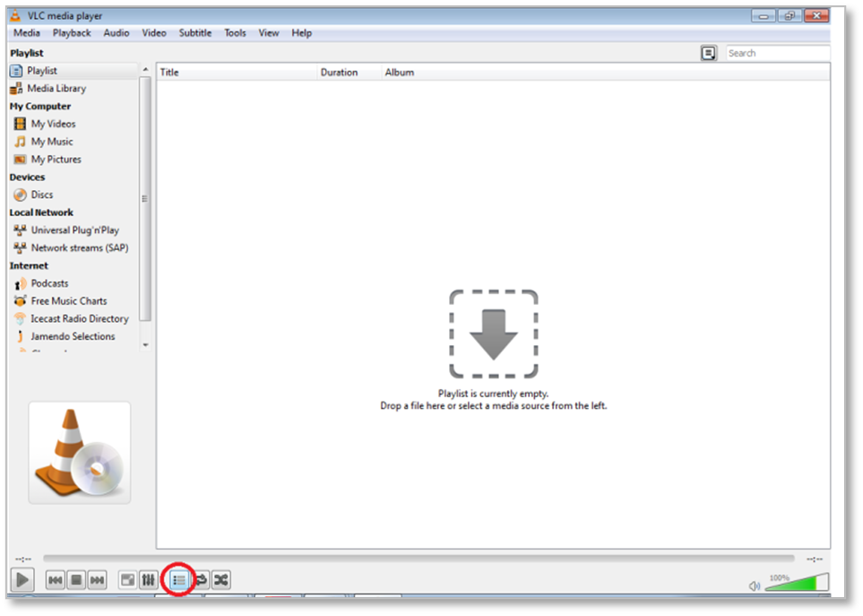Image resolution: width=863 pixels, height=616 pixels.
Task: Open the playlist view mode dropdown
Action: pyautogui.click(x=709, y=53)
